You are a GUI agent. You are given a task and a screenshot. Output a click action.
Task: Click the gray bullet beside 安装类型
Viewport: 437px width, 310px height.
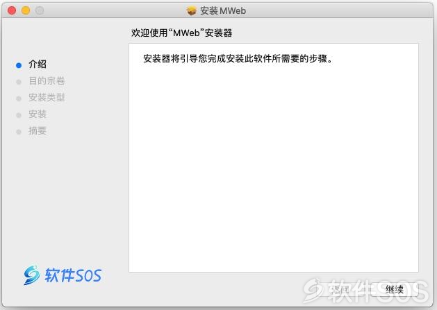[19, 98]
